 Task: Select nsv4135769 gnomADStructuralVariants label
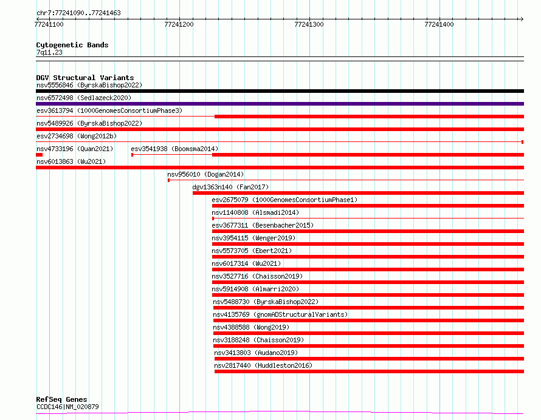click(x=280, y=314)
